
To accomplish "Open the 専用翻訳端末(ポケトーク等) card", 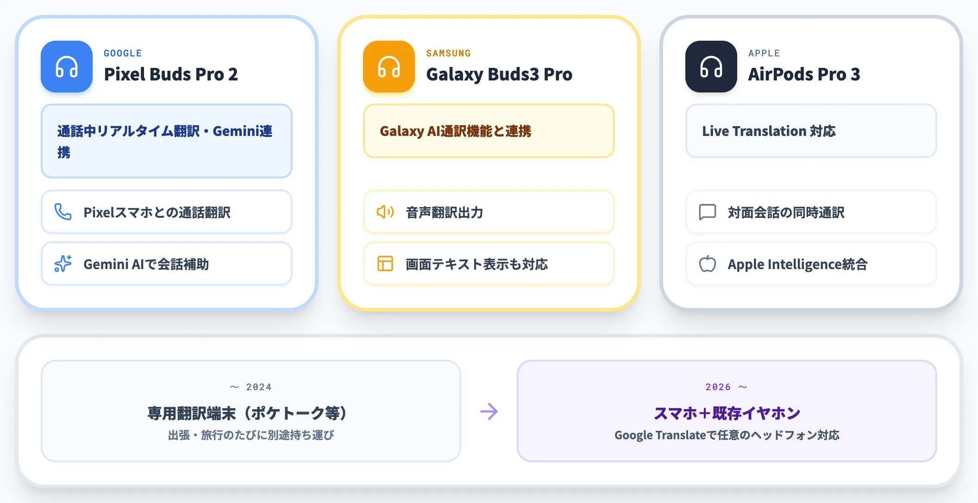I will click(x=251, y=411).
